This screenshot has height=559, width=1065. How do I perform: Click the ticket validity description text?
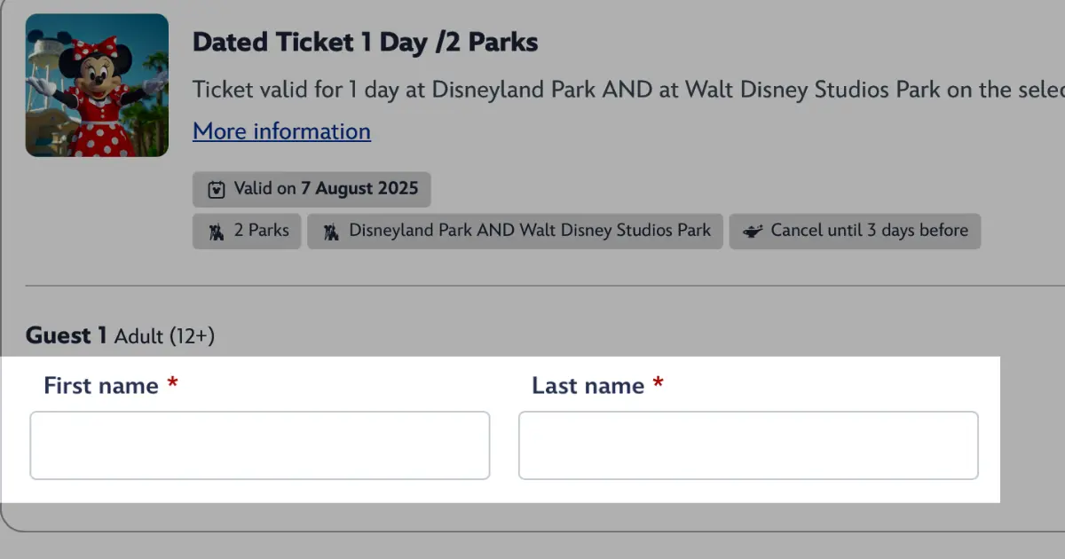click(628, 90)
